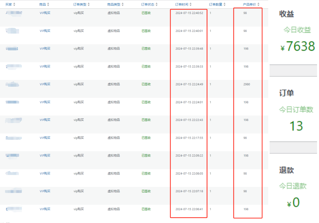Click sort arrows next to 买家 header

click(14, 4)
